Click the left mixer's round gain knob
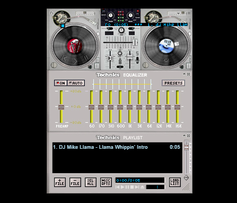237x203 pixels. 111,15
